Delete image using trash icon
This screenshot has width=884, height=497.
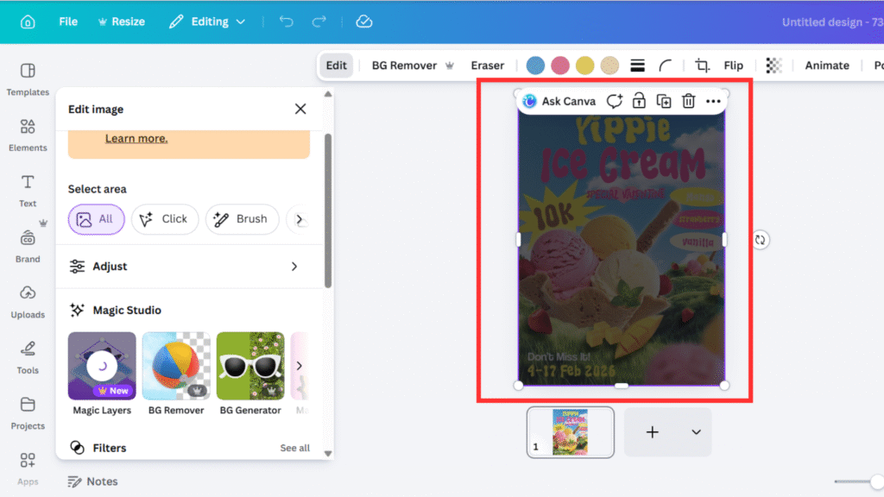click(688, 101)
